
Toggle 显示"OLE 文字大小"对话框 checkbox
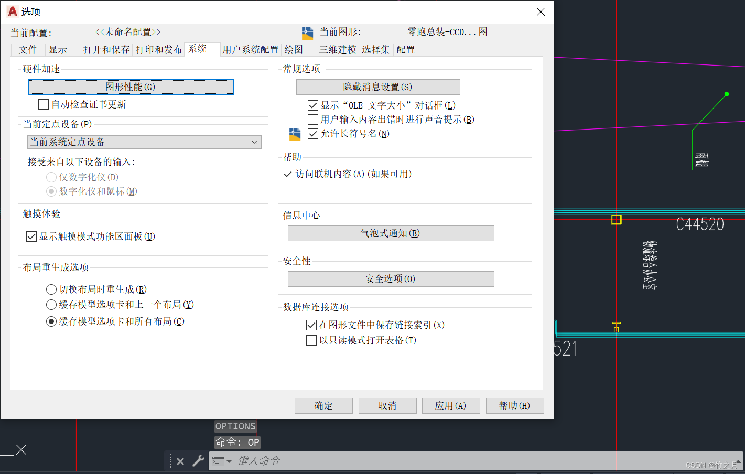(x=313, y=105)
